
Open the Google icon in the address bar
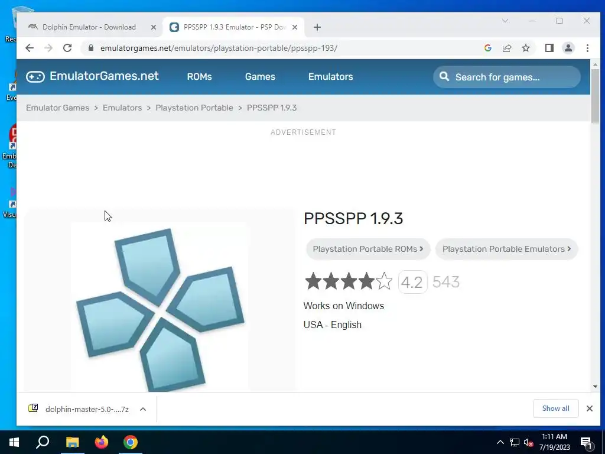[487, 48]
